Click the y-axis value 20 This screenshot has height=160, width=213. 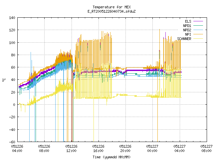13,92
